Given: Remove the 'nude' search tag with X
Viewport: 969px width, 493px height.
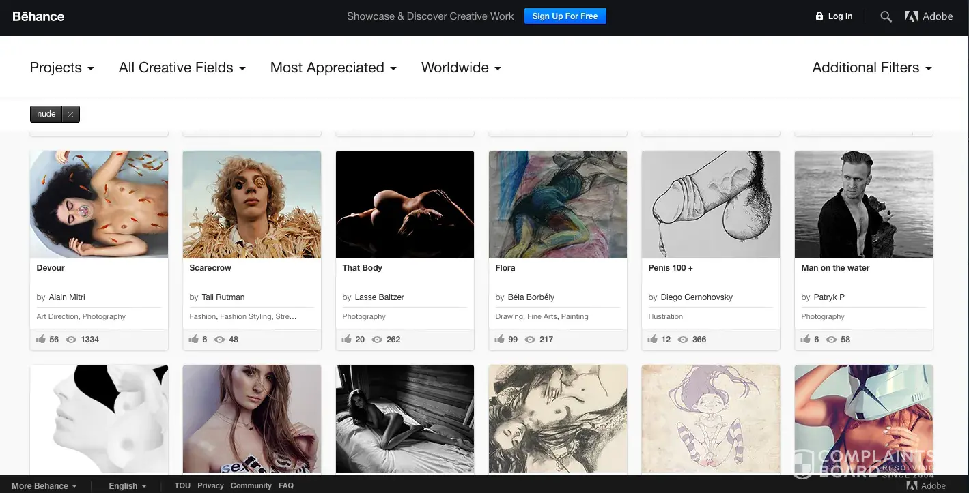Looking at the screenshot, I should (70, 115).
